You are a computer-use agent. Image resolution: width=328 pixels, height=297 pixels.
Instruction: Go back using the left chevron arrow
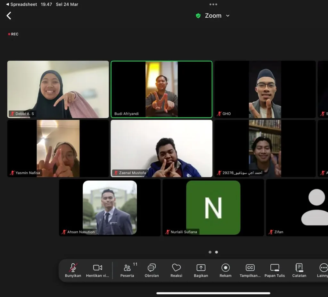click(x=9, y=16)
